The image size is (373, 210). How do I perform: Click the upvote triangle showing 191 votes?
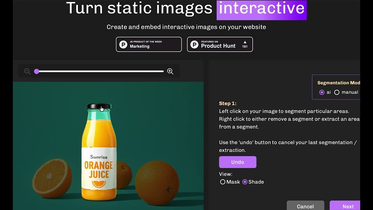pyautogui.click(x=245, y=44)
